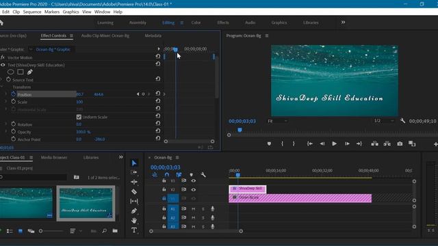Open Program monitor zoom level Fit dropdown
Screen dimensions: 438x246
click(277, 121)
